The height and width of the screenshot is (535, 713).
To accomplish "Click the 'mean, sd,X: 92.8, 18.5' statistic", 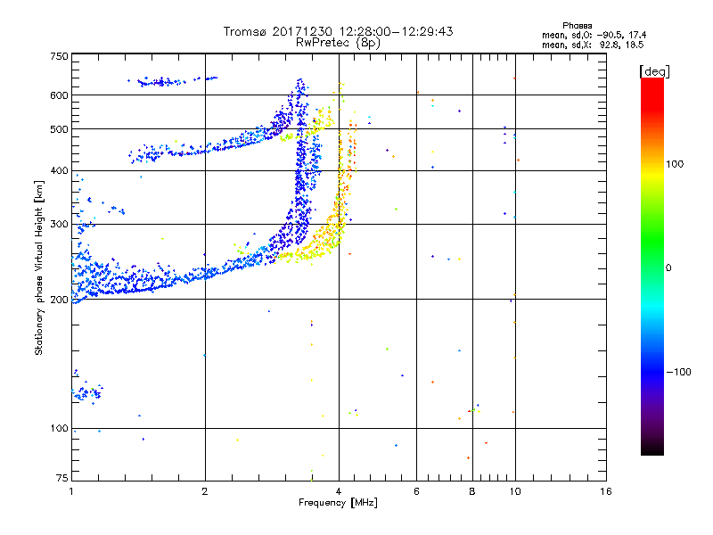I will coord(593,45).
